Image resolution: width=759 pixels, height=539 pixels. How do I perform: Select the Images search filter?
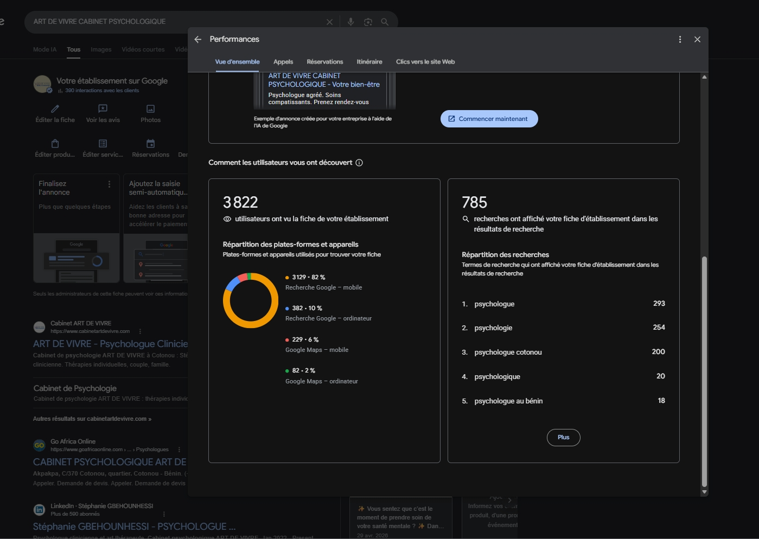point(101,49)
